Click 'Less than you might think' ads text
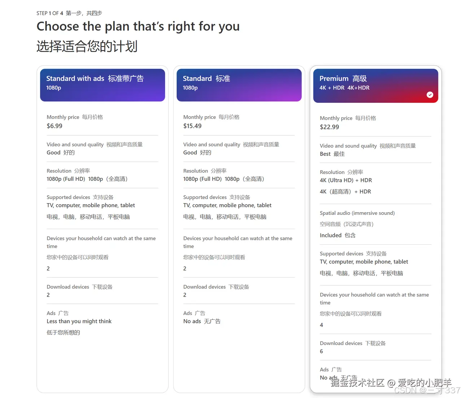Image resolution: width=462 pixels, height=398 pixels. [79, 321]
